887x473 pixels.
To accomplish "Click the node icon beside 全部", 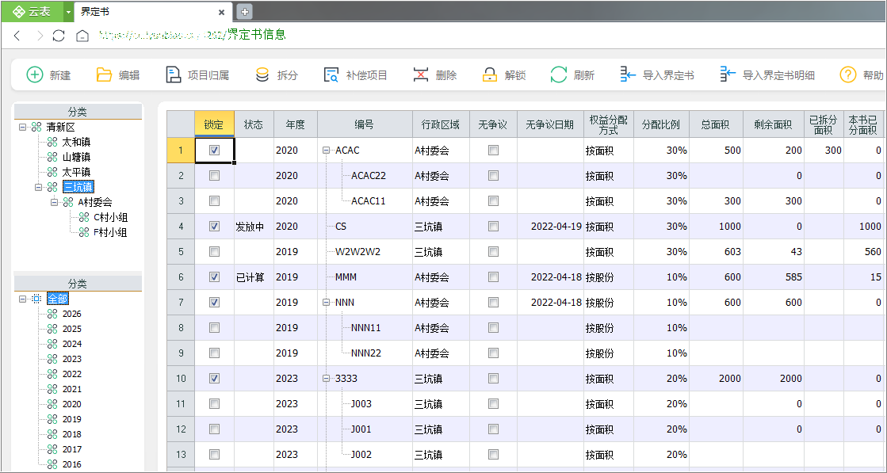I will 36,299.
